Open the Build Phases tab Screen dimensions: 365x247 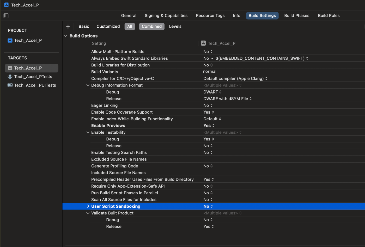point(297,16)
